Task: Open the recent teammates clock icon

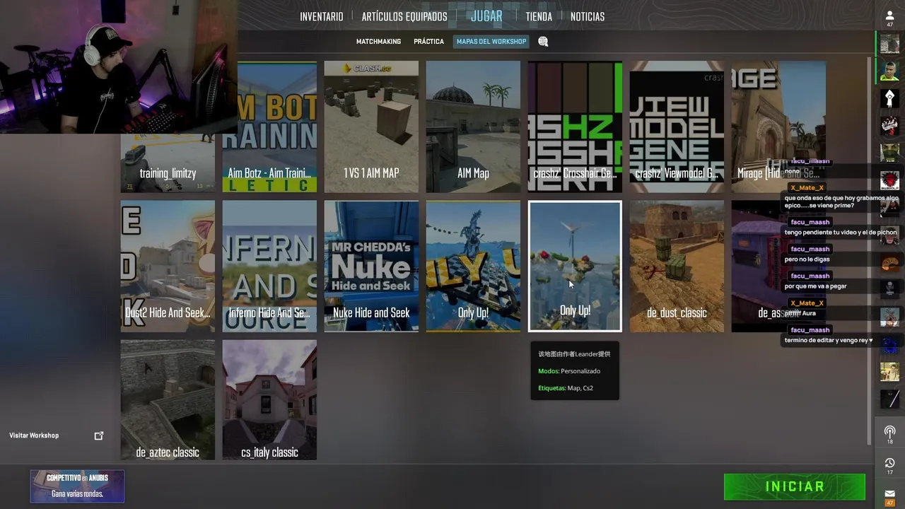Action: (x=889, y=466)
